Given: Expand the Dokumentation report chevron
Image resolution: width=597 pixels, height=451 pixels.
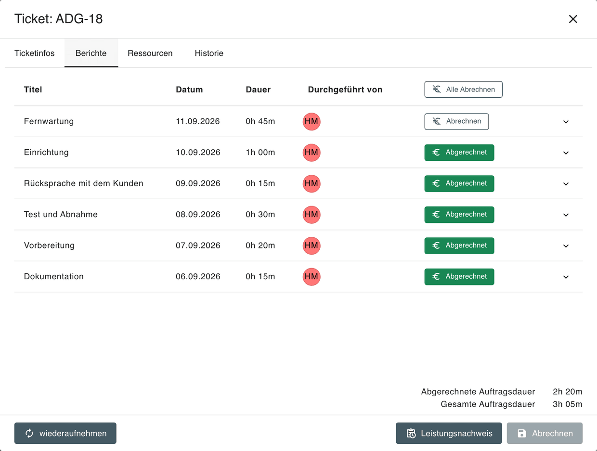Looking at the screenshot, I should (x=566, y=277).
